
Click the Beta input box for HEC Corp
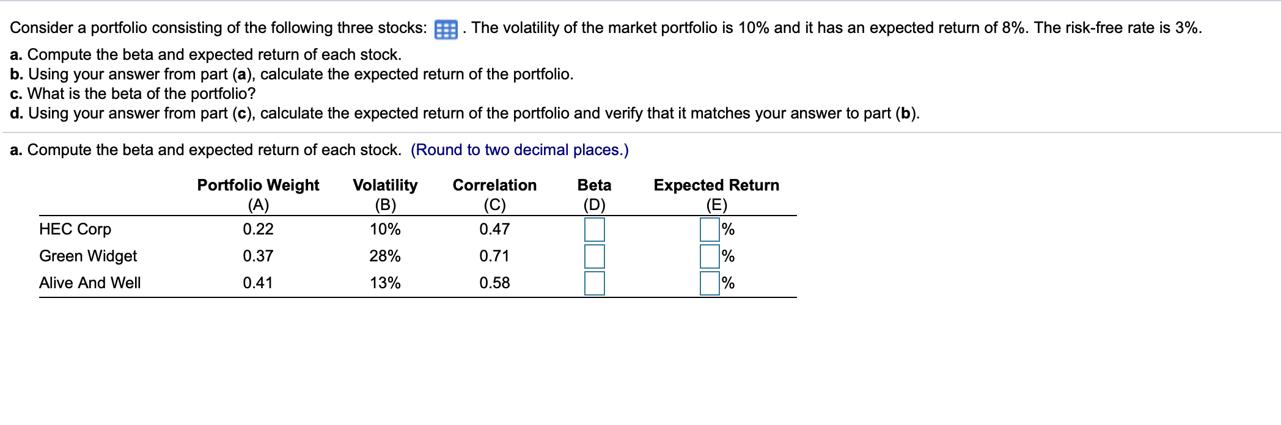595,230
